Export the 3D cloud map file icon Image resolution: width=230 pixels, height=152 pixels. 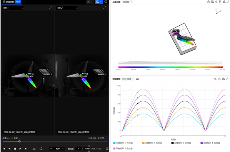click(220, 2)
